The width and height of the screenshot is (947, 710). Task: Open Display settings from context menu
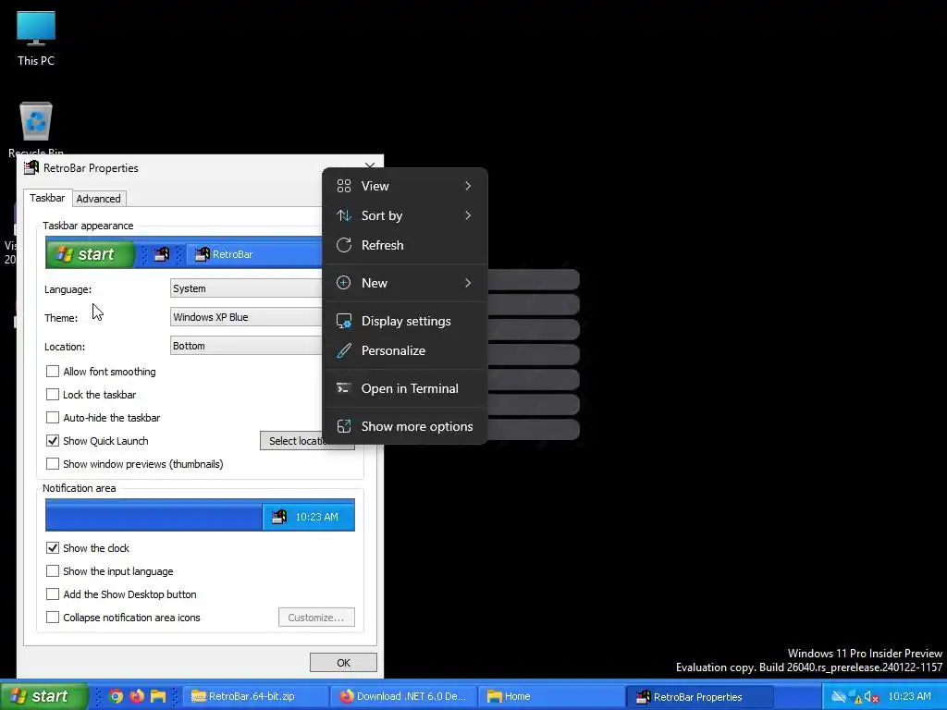click(405, 321)
